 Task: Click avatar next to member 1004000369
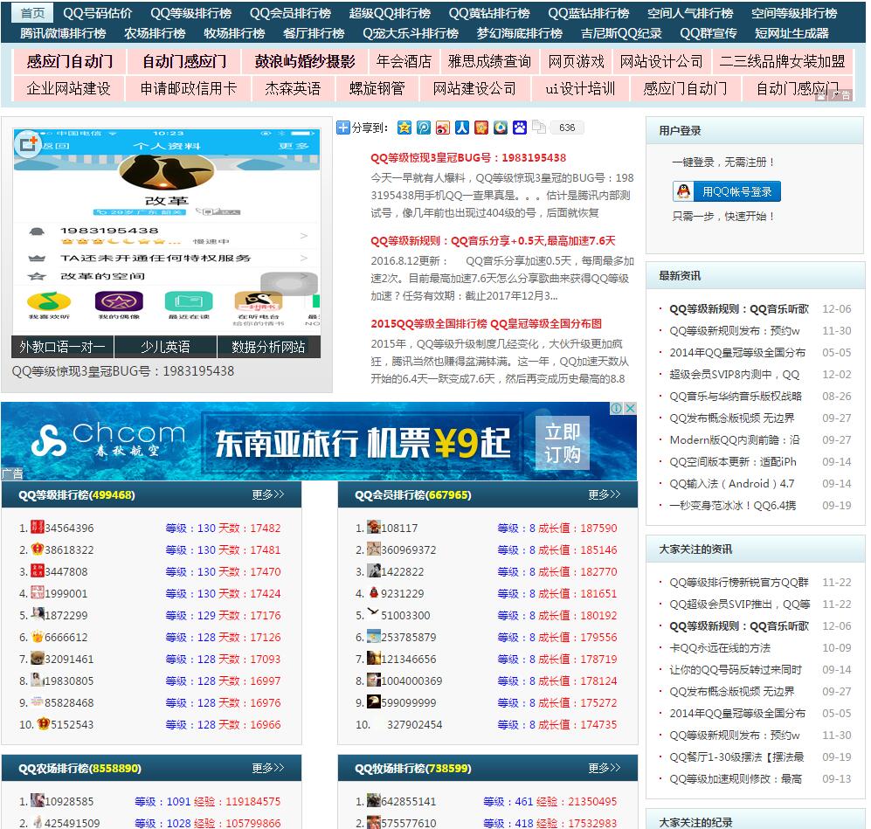[374, 680]
